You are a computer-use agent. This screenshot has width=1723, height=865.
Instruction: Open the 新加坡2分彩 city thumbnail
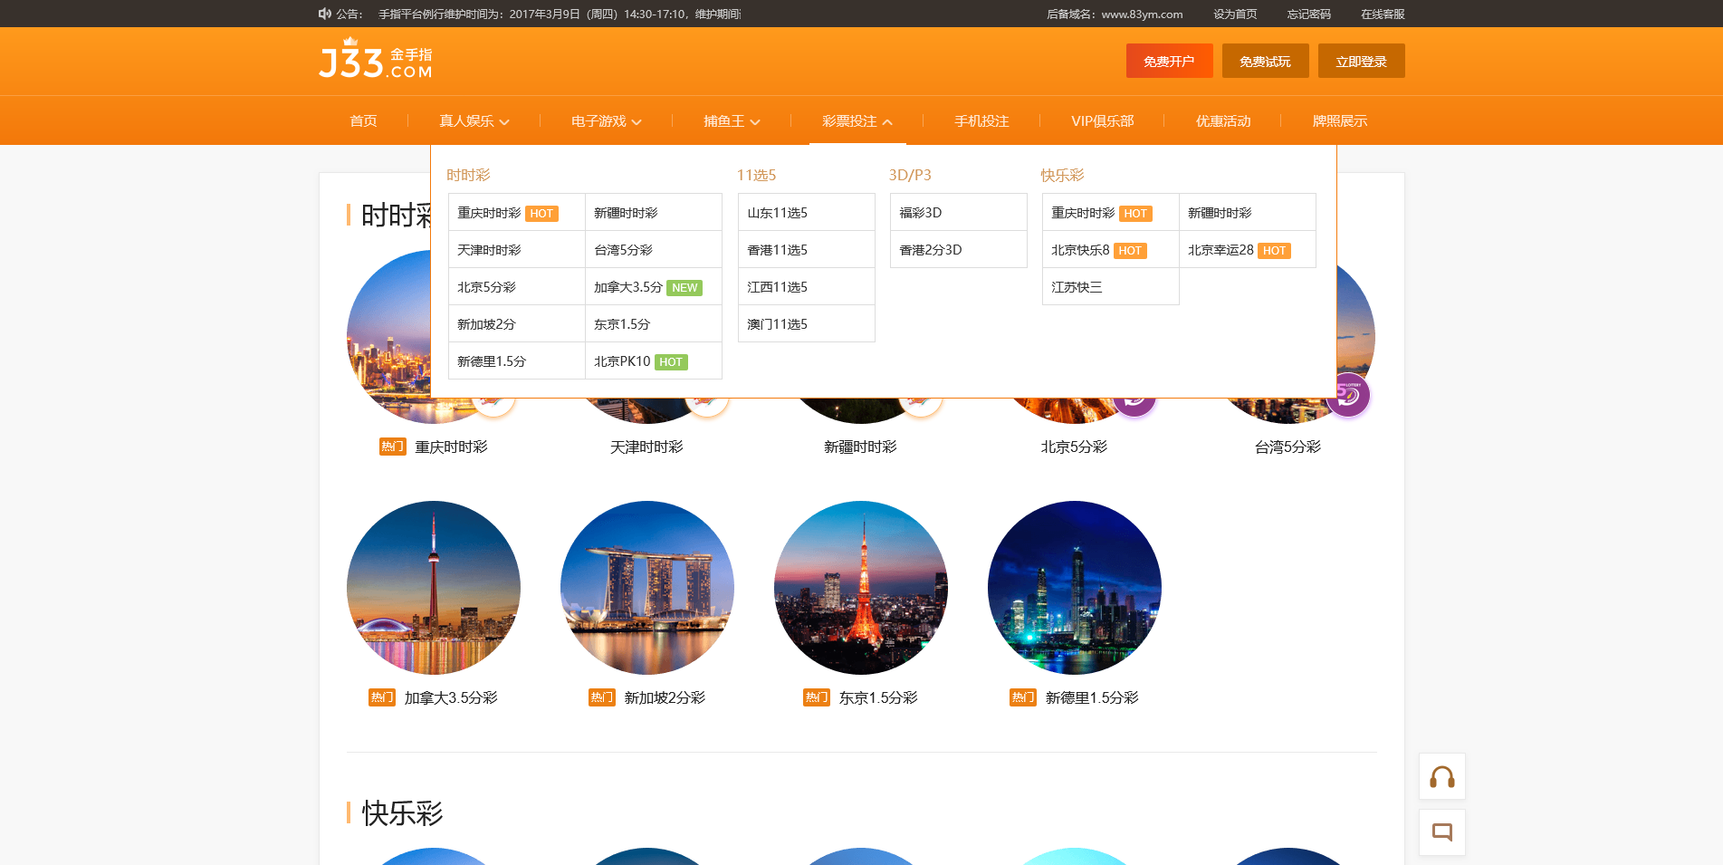[x=646, y=588]
